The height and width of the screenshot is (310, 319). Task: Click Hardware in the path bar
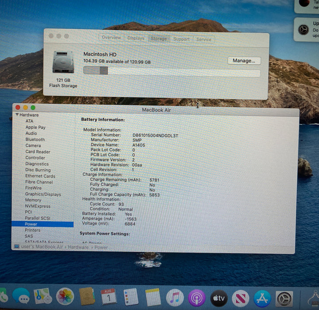click(x=78, y=247)
